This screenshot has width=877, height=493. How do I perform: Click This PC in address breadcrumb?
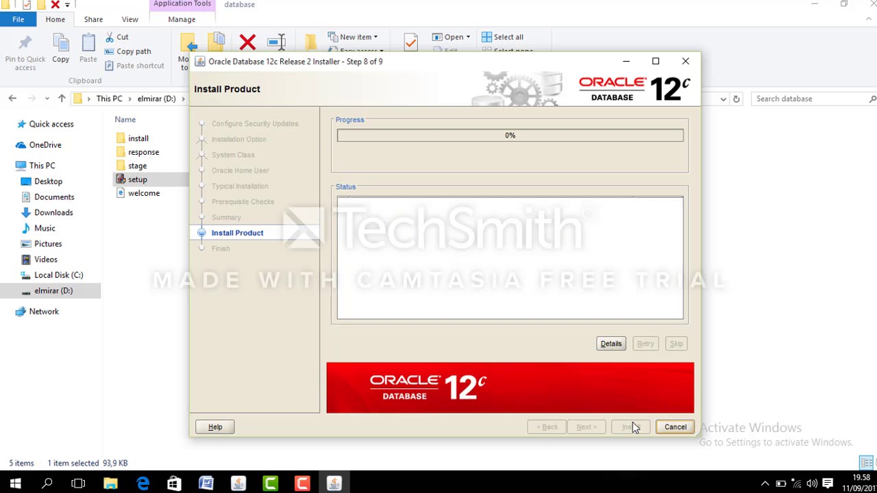(109, 99)
